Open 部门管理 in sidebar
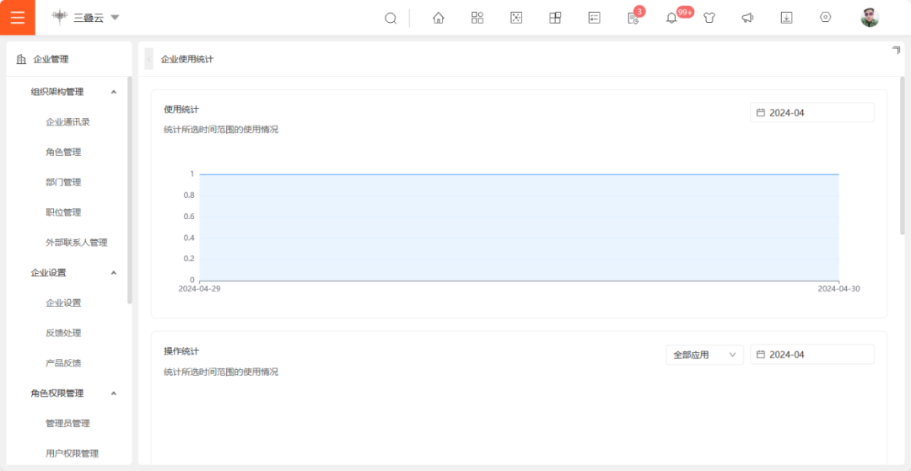Image resolution: width=911 pixels, height=471 pixels. pyautogui.click(x=63, y=182)
